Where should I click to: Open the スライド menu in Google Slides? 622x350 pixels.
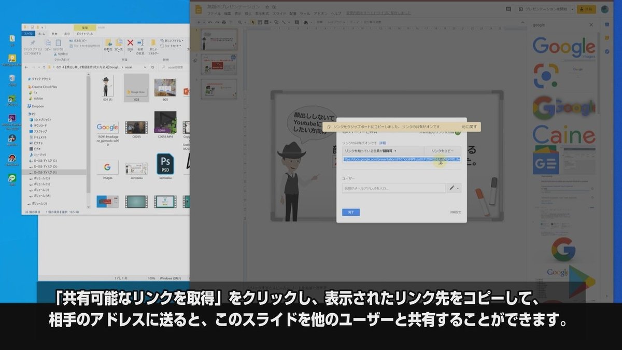pyautogui.click(x=279, y=13)
